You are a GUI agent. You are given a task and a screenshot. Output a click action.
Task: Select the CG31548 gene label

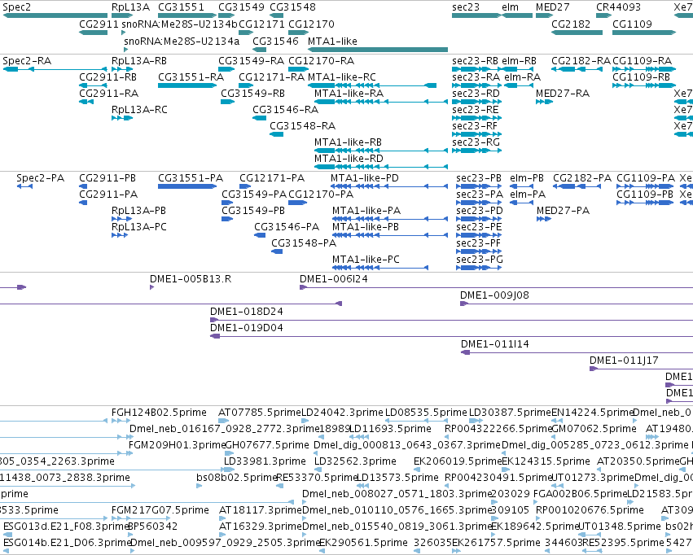click(292, 7)
